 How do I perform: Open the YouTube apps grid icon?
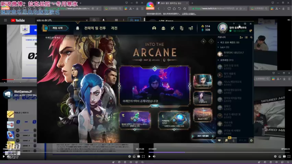pyautogui.click(x=116, y=20)
